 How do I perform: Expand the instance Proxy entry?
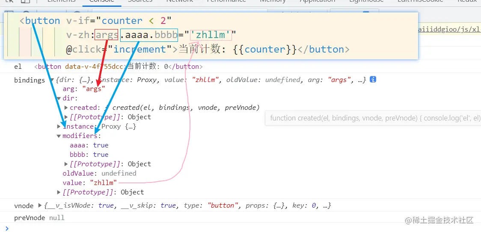click(59, 126)
